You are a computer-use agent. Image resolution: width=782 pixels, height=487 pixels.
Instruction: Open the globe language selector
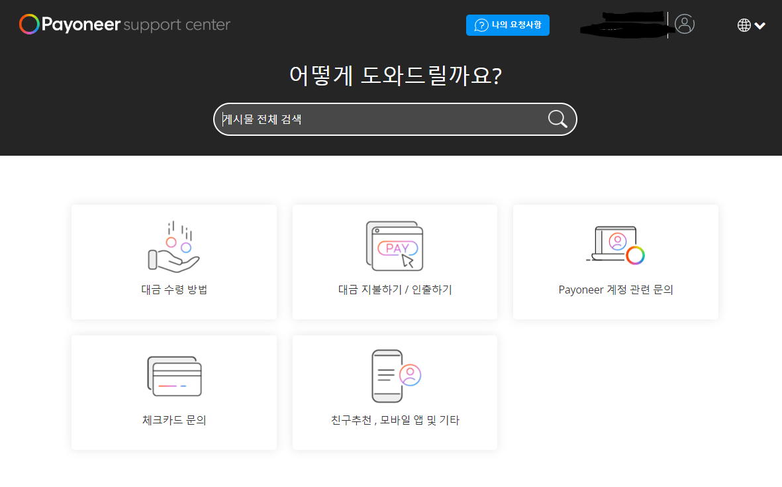pyautogui.click(x=744, y=25)
